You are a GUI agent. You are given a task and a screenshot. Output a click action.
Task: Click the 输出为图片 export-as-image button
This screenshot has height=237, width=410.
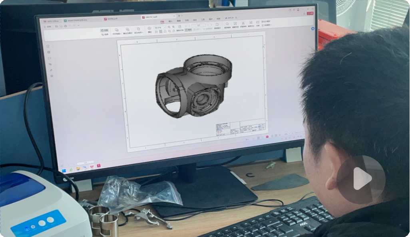[x=127, y=31]
